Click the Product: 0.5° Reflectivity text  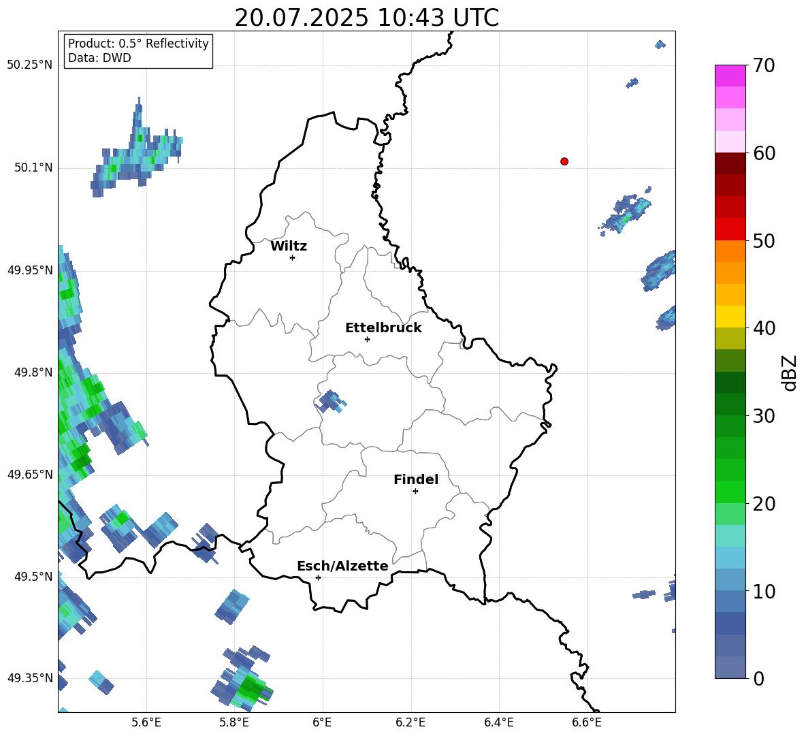coord(138,44)
